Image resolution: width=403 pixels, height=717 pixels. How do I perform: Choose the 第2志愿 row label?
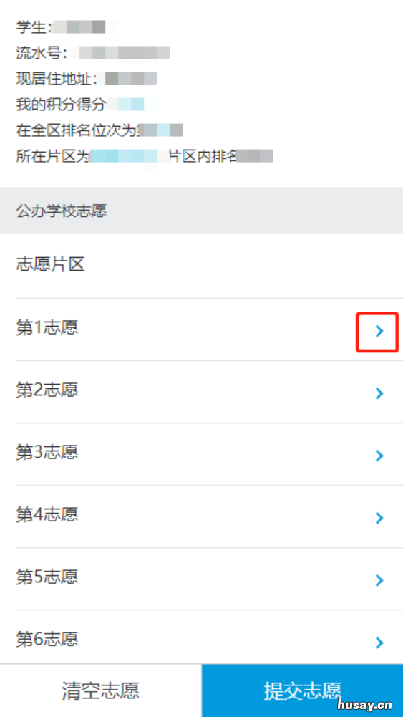pos(47,390)
